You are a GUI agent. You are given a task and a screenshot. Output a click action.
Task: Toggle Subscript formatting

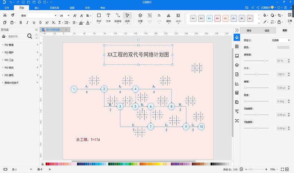54,22
